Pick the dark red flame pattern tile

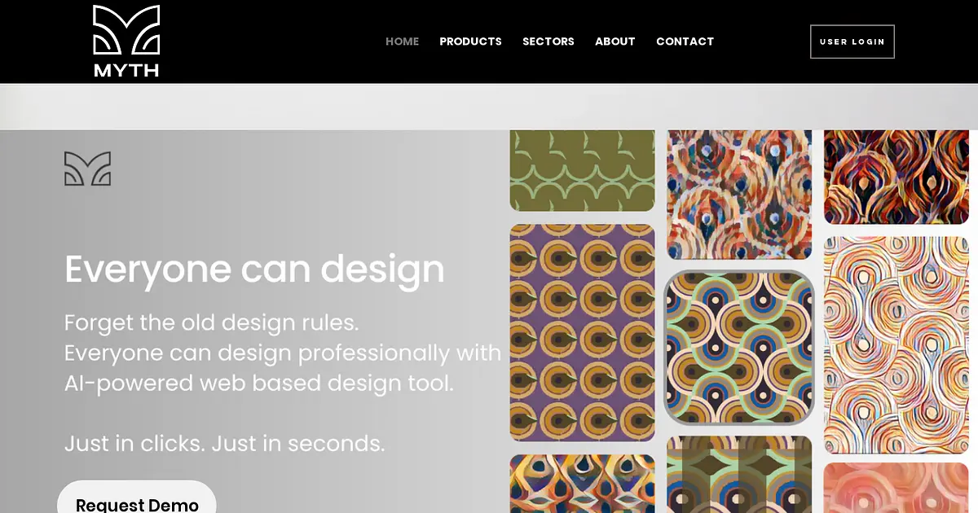896,177
